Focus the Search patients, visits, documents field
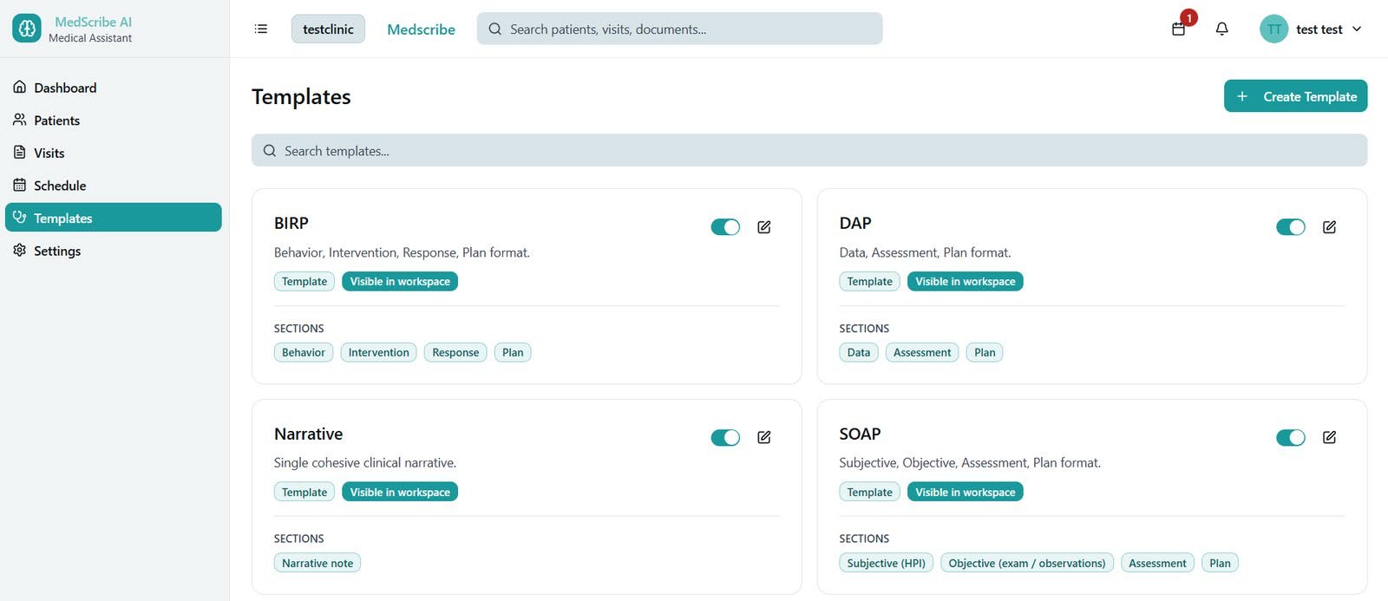The width and height of the screenshot is (1388, 601). click(679, 29)
